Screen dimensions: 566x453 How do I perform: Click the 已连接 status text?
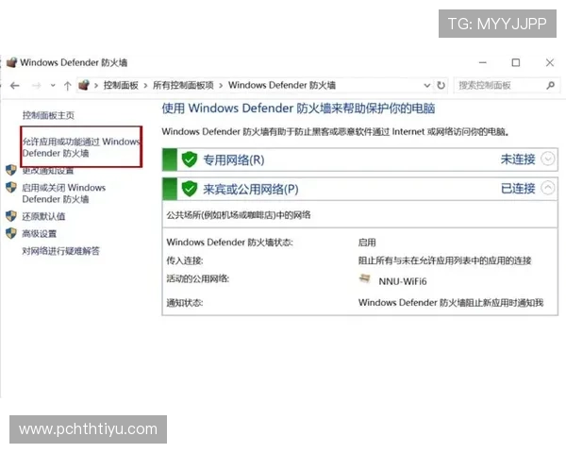518,189
